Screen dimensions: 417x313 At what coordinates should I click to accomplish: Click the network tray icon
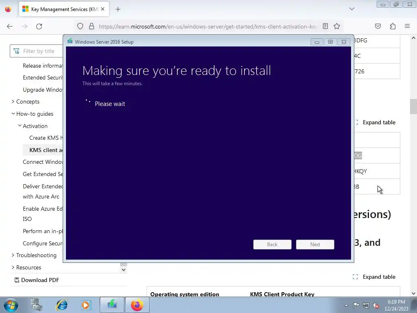pyautogui.click(x=366, y=305)
